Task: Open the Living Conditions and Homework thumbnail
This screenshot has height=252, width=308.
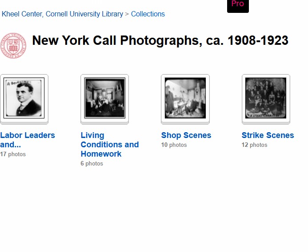Action: [x=105, y=98]
